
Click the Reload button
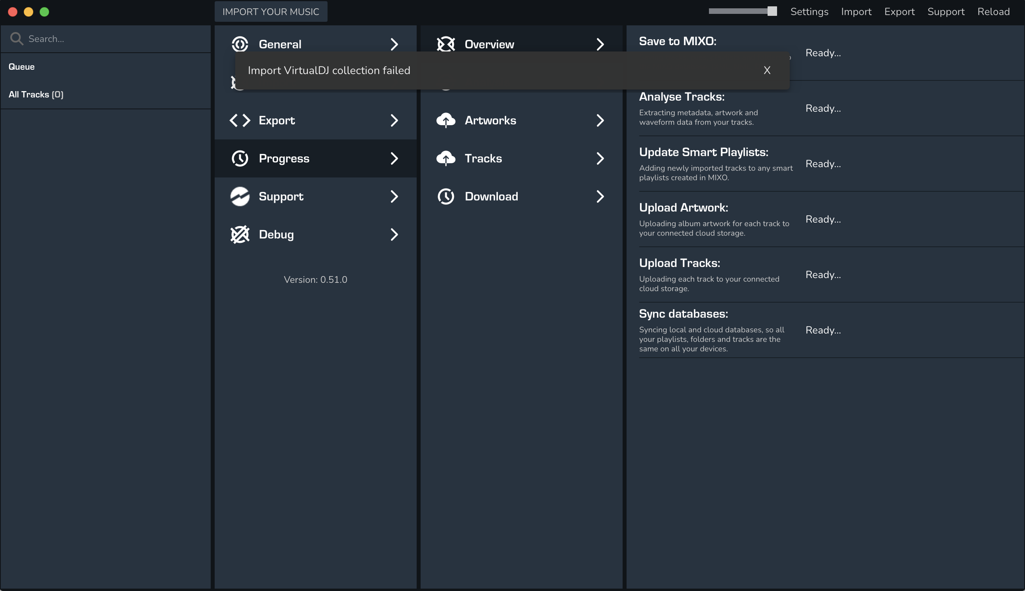pos(993,11)
